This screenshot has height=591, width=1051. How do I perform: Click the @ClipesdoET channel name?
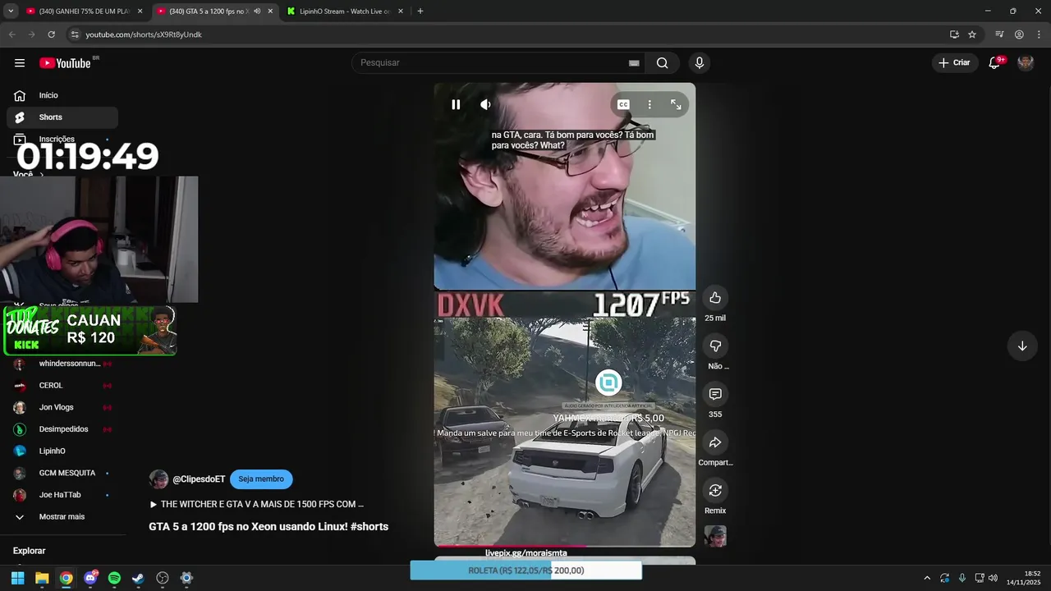tap(199, 479)
